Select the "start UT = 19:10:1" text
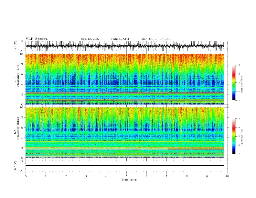 [x=156, y=39]
